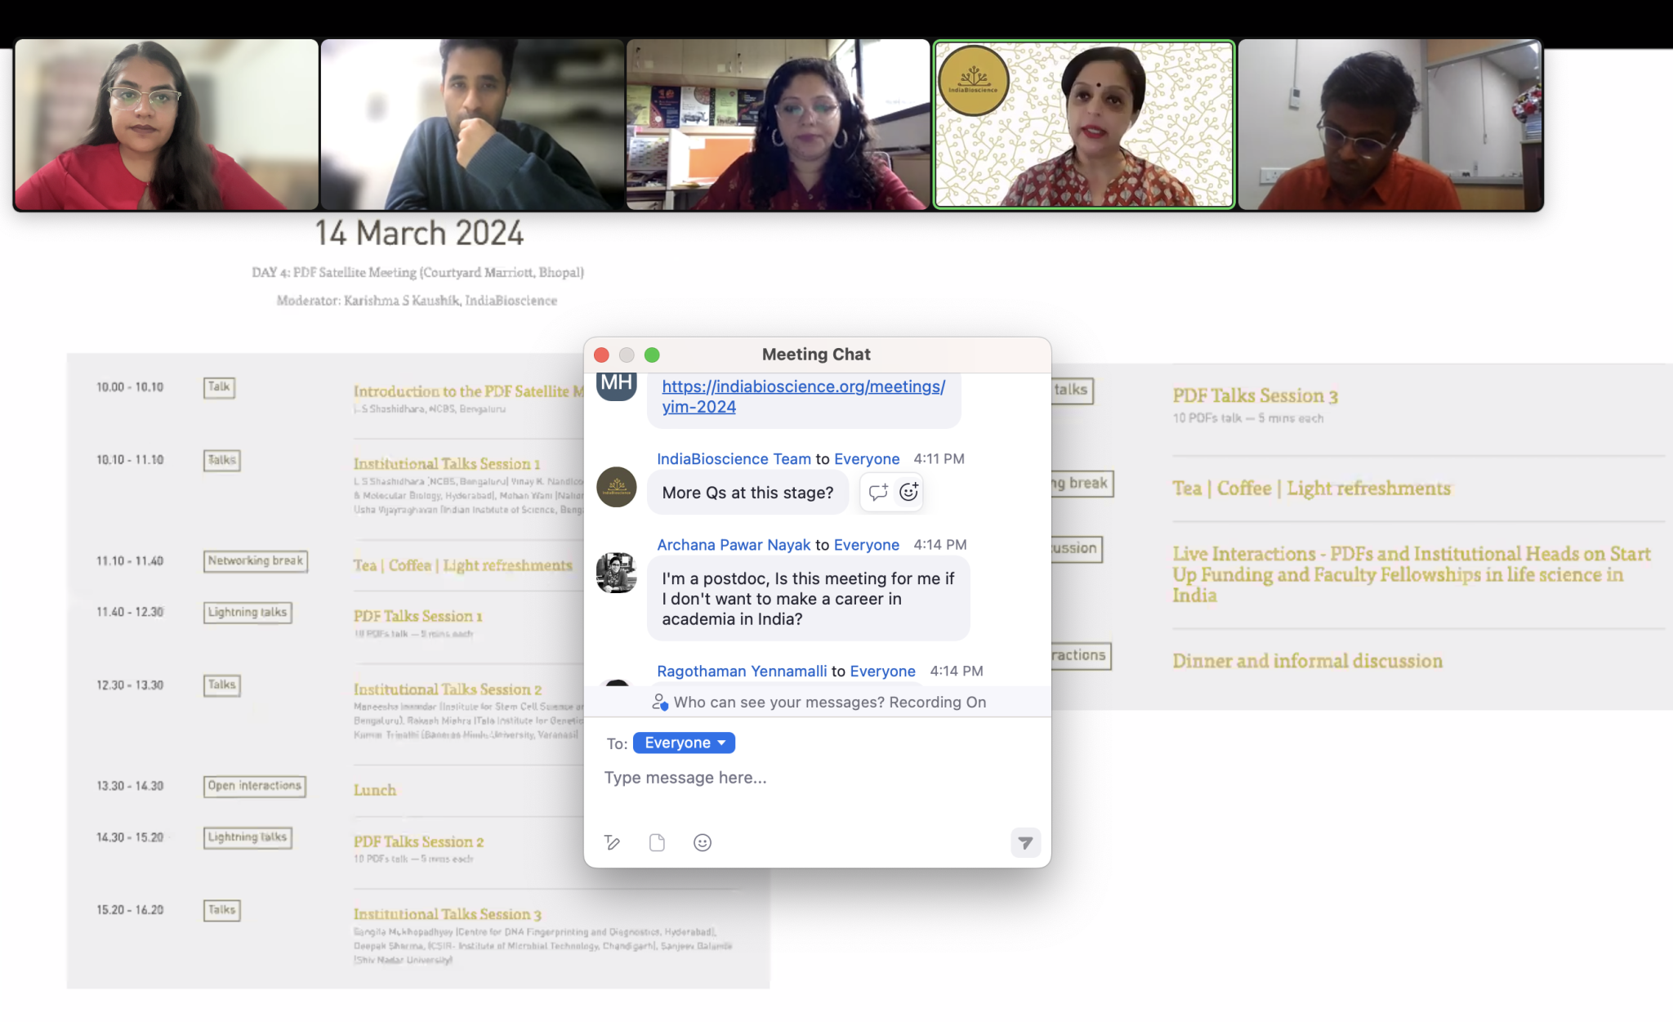The height and width of the screenshot is (1022, 1673).
Task: Click the 'Lunch' entry on the schedule
Action: 375,790
